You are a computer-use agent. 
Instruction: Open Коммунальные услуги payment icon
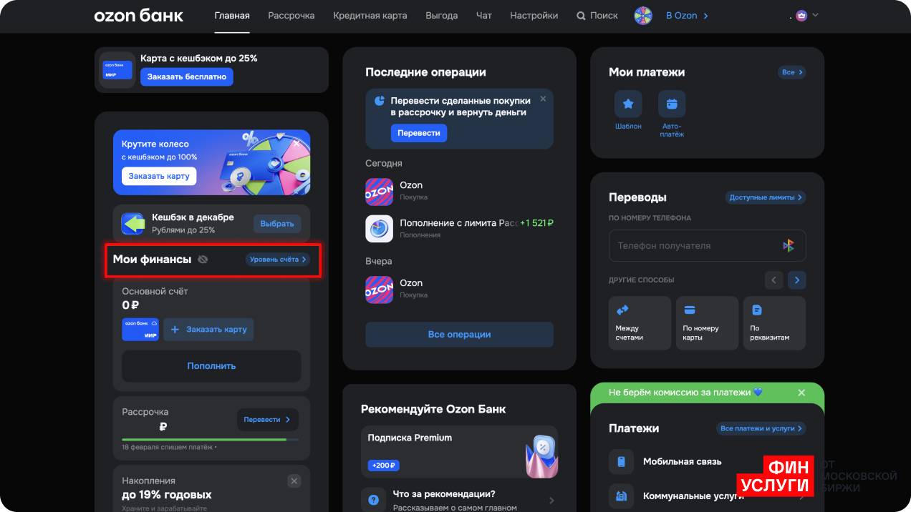coord(621,496)
